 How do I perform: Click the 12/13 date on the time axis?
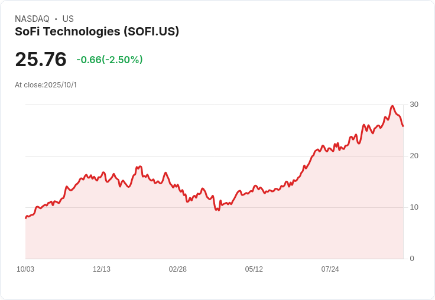click(102, 269)
